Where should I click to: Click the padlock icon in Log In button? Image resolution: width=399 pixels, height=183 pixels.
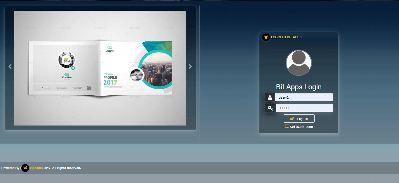292,118
